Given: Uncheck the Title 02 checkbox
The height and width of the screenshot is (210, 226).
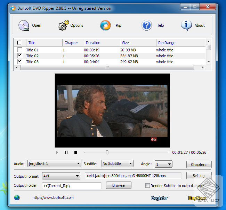Looking at the screenshot, I should [x=20, y=56].
